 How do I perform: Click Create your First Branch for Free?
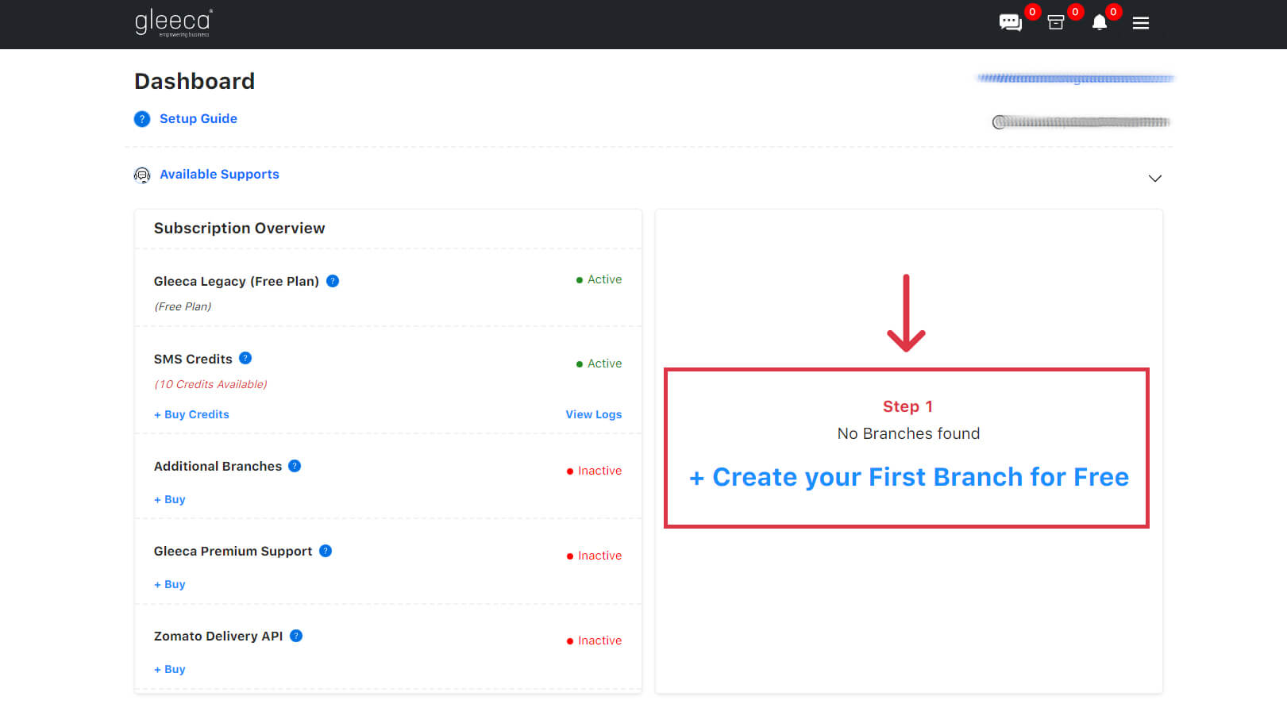[x=909, y=477]
